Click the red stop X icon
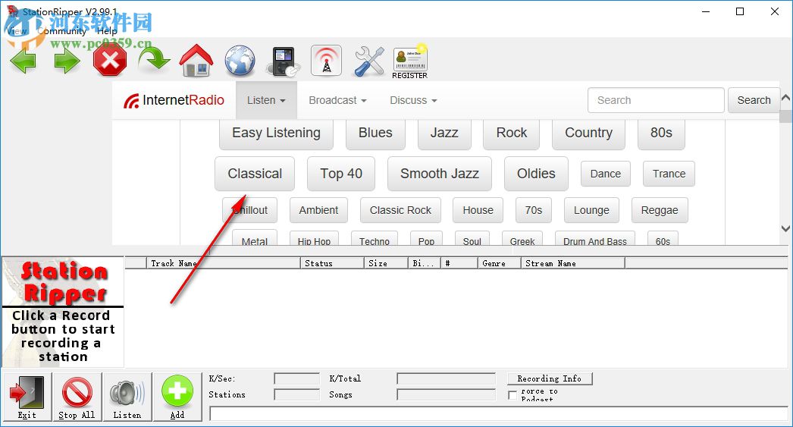 point(110,61)
